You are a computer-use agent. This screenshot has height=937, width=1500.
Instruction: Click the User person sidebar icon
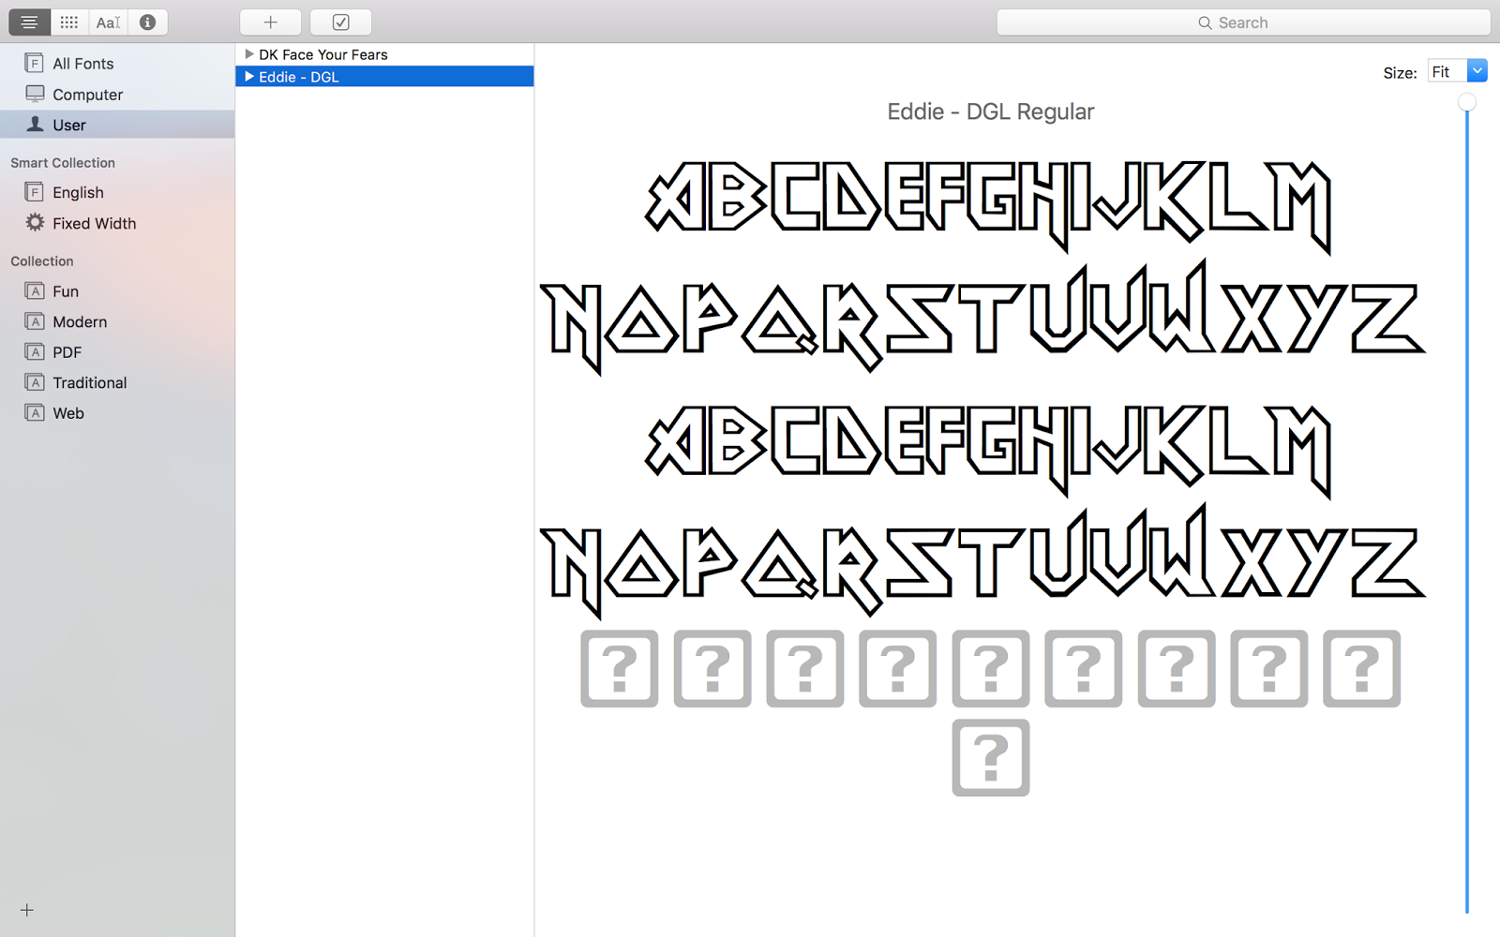point(35,124)
